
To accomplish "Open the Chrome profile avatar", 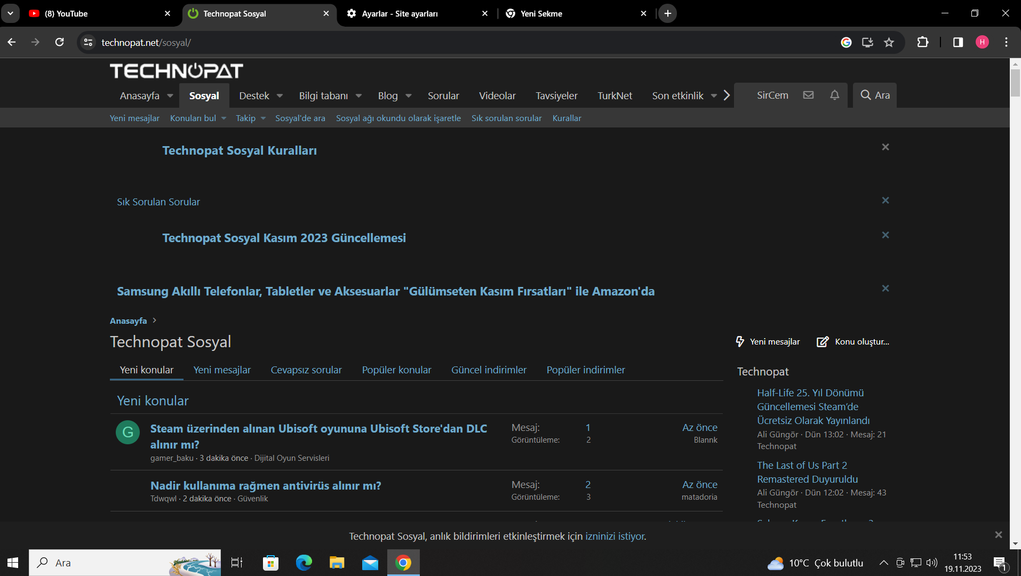I will tap(982, 42).
